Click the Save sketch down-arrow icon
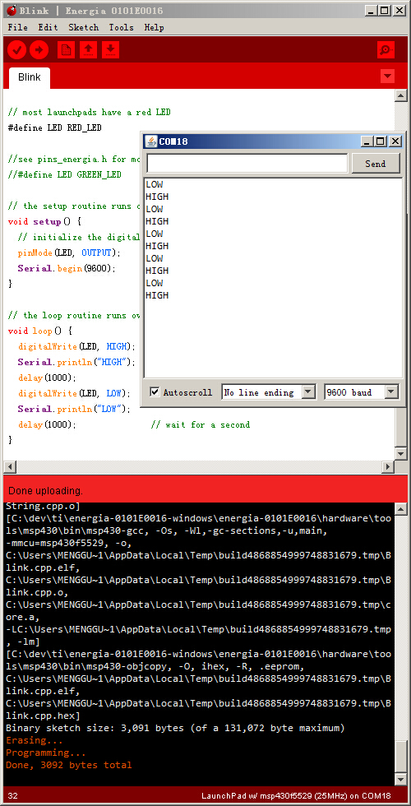Screen dimensions: 411x806 [110, 50]
